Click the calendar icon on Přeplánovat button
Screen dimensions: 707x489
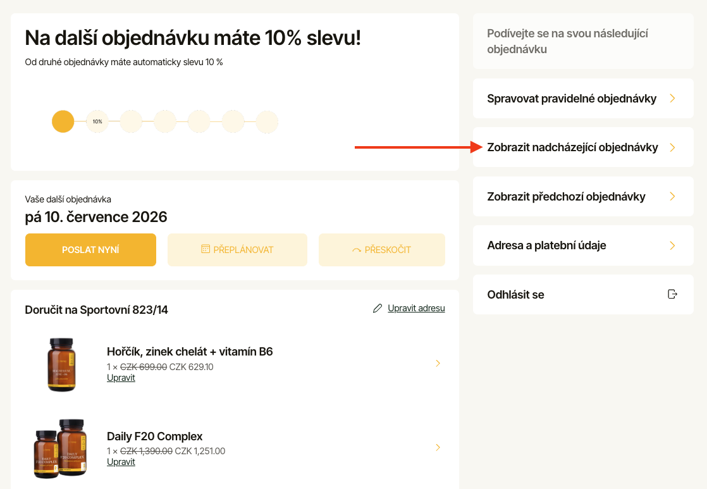[206, 249]
